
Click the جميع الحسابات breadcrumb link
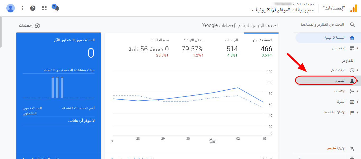tap(304, 4)
